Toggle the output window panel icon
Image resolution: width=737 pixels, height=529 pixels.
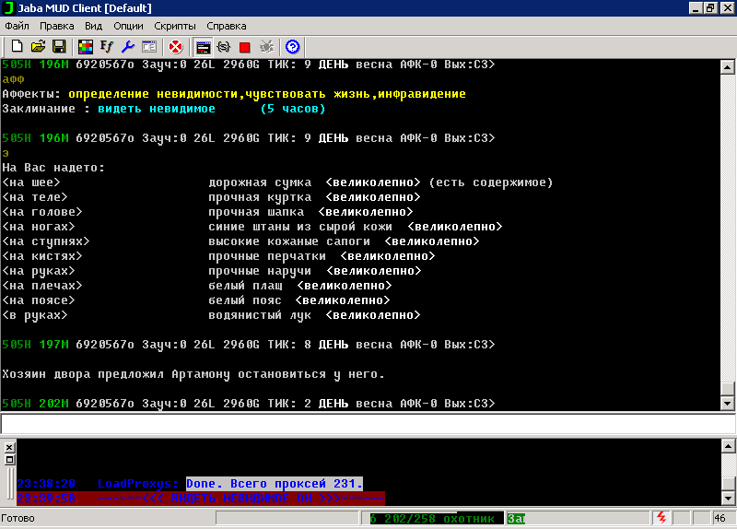click(203, 46)
